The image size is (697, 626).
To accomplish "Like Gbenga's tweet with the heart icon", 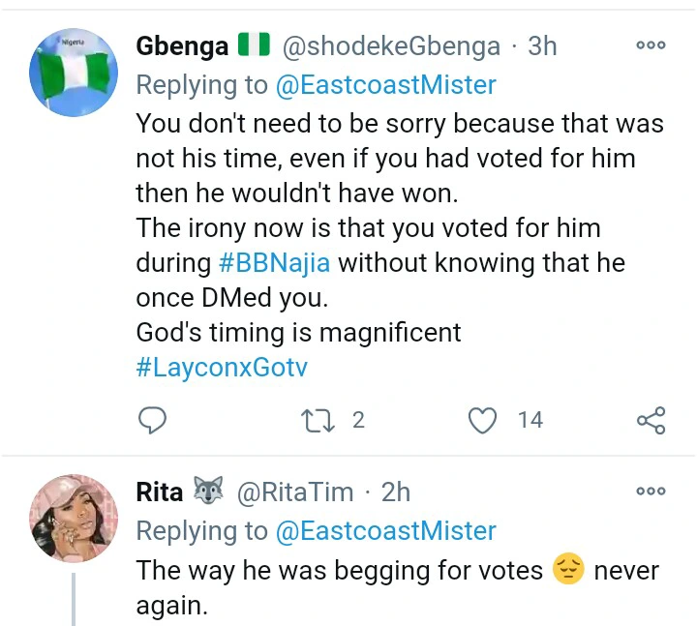I will 481,420.
